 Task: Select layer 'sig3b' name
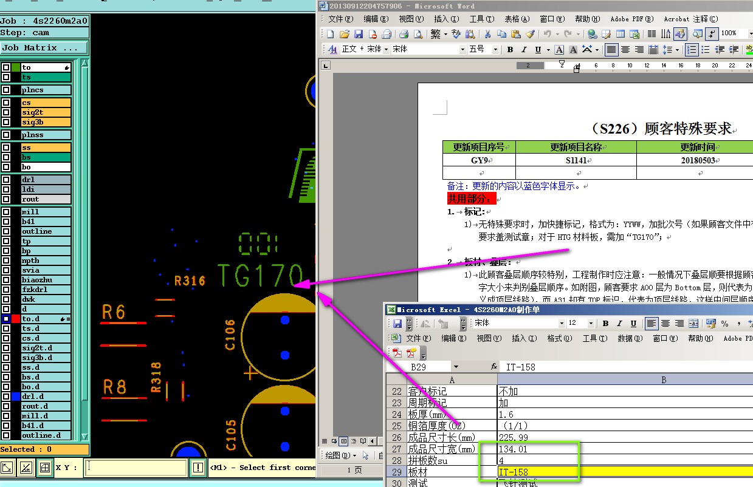46,122
